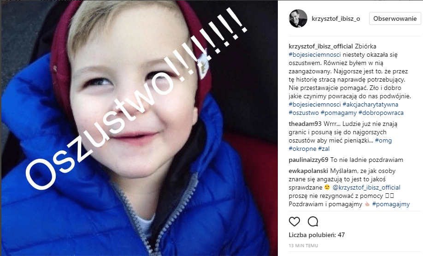Image resolution: width=423 pixels, height=256 pixels.
Task: Click the Obserwowanie follow button
Action: coord(395,18)
